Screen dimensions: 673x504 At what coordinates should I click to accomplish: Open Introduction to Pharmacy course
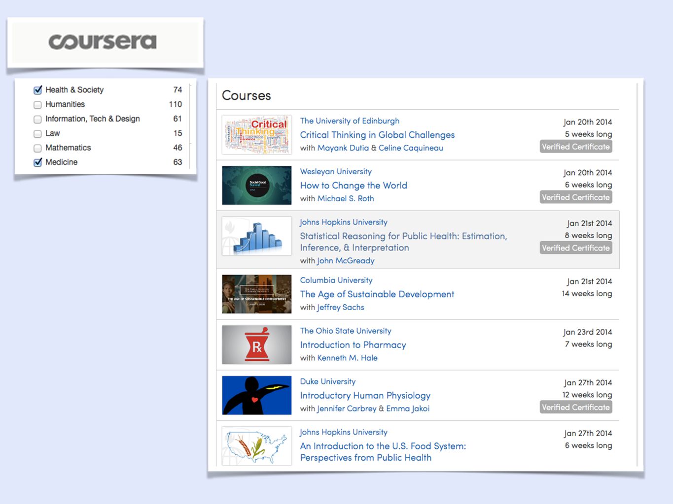353,345
